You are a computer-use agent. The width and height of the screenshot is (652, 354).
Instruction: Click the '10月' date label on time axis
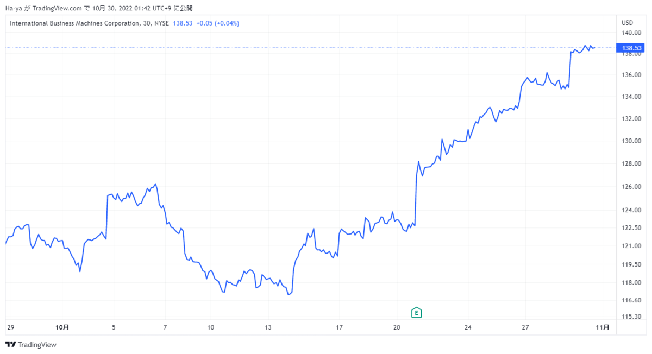point(62,327)
